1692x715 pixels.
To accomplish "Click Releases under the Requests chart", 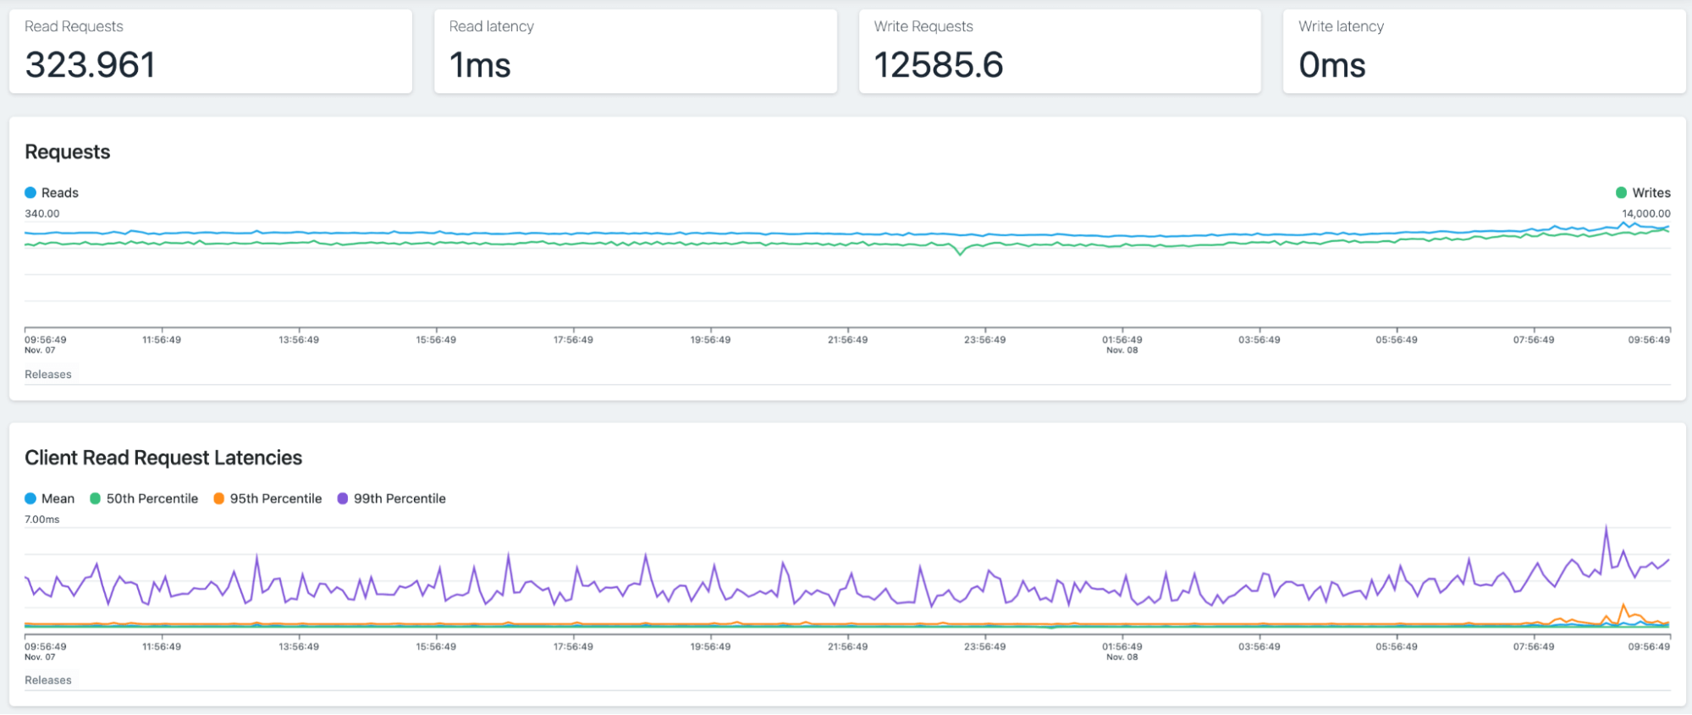I will pyautogui.click(x=48, y=374).
